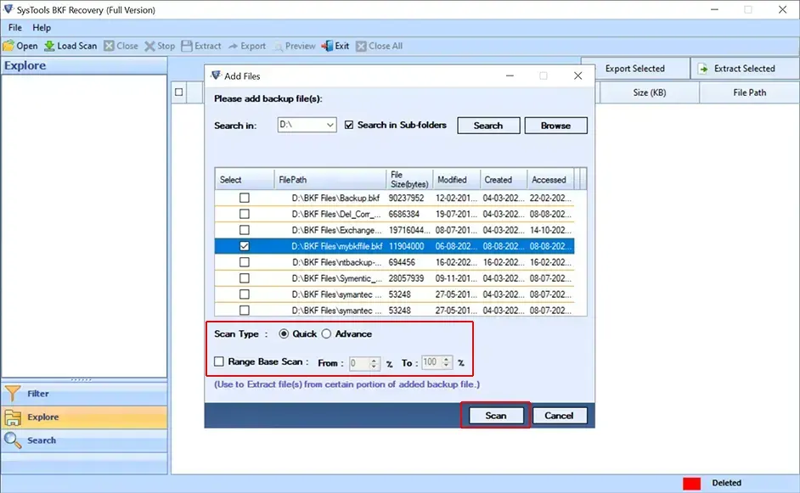Click the file size value 694456

click(x=402, y=262)
